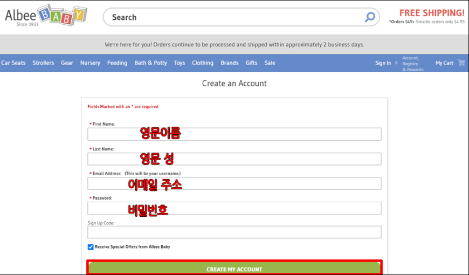Screen dimensions: 469x275
Task: Click into the Last Name field
Action: [x=234, y=159]
